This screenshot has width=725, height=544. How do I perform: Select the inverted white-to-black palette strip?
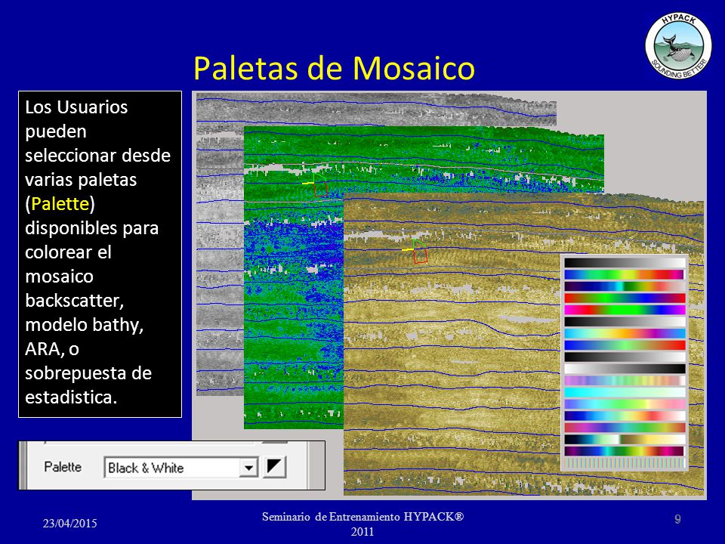(x=625, y=369)
